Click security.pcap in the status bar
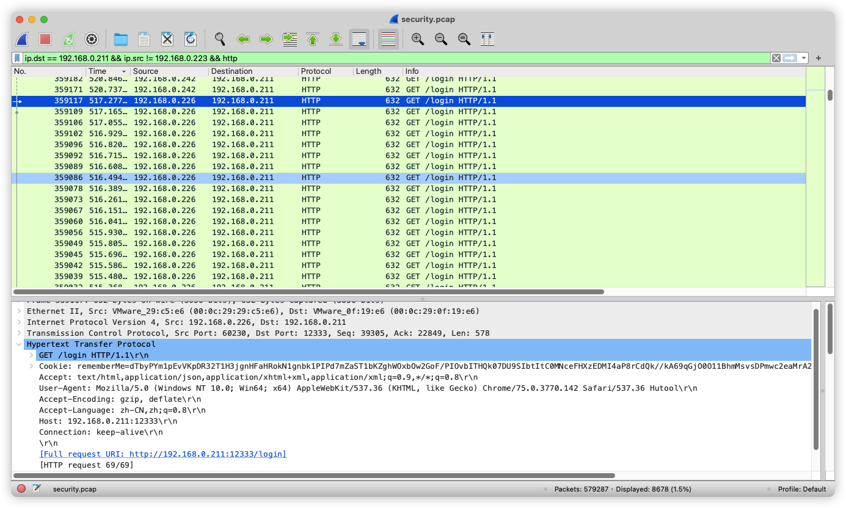 [75, 489]
